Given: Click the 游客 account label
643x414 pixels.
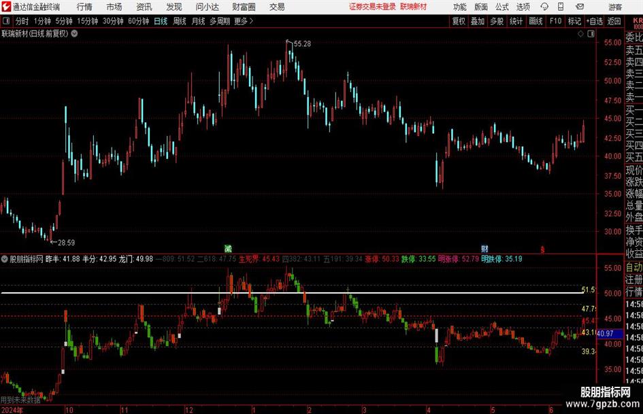Looking at the screenshot, I should (x=614, y=7).
